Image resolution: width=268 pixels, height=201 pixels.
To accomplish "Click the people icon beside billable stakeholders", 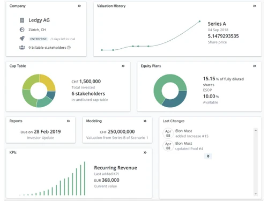I will [x=22, y=48].
